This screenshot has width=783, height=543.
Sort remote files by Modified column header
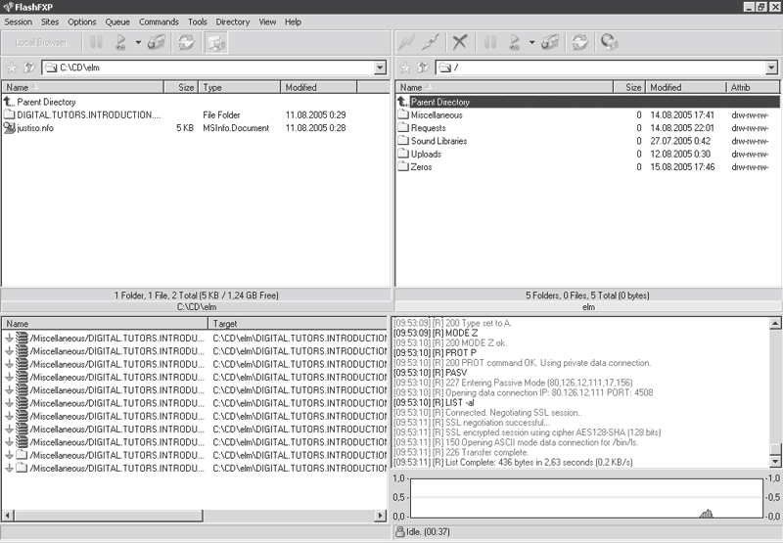[685, 87]
